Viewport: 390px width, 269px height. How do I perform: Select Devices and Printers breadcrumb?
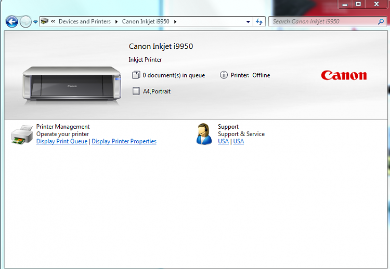(x=85, y=22)
